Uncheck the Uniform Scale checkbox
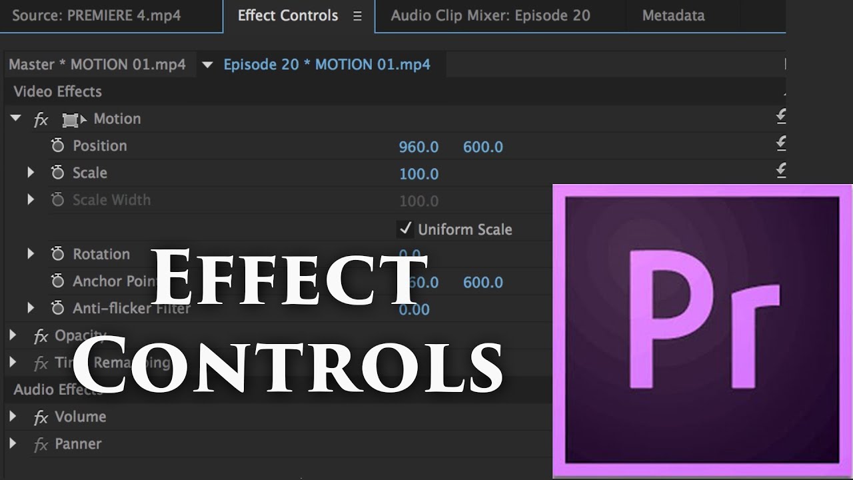 coord(405,229)
